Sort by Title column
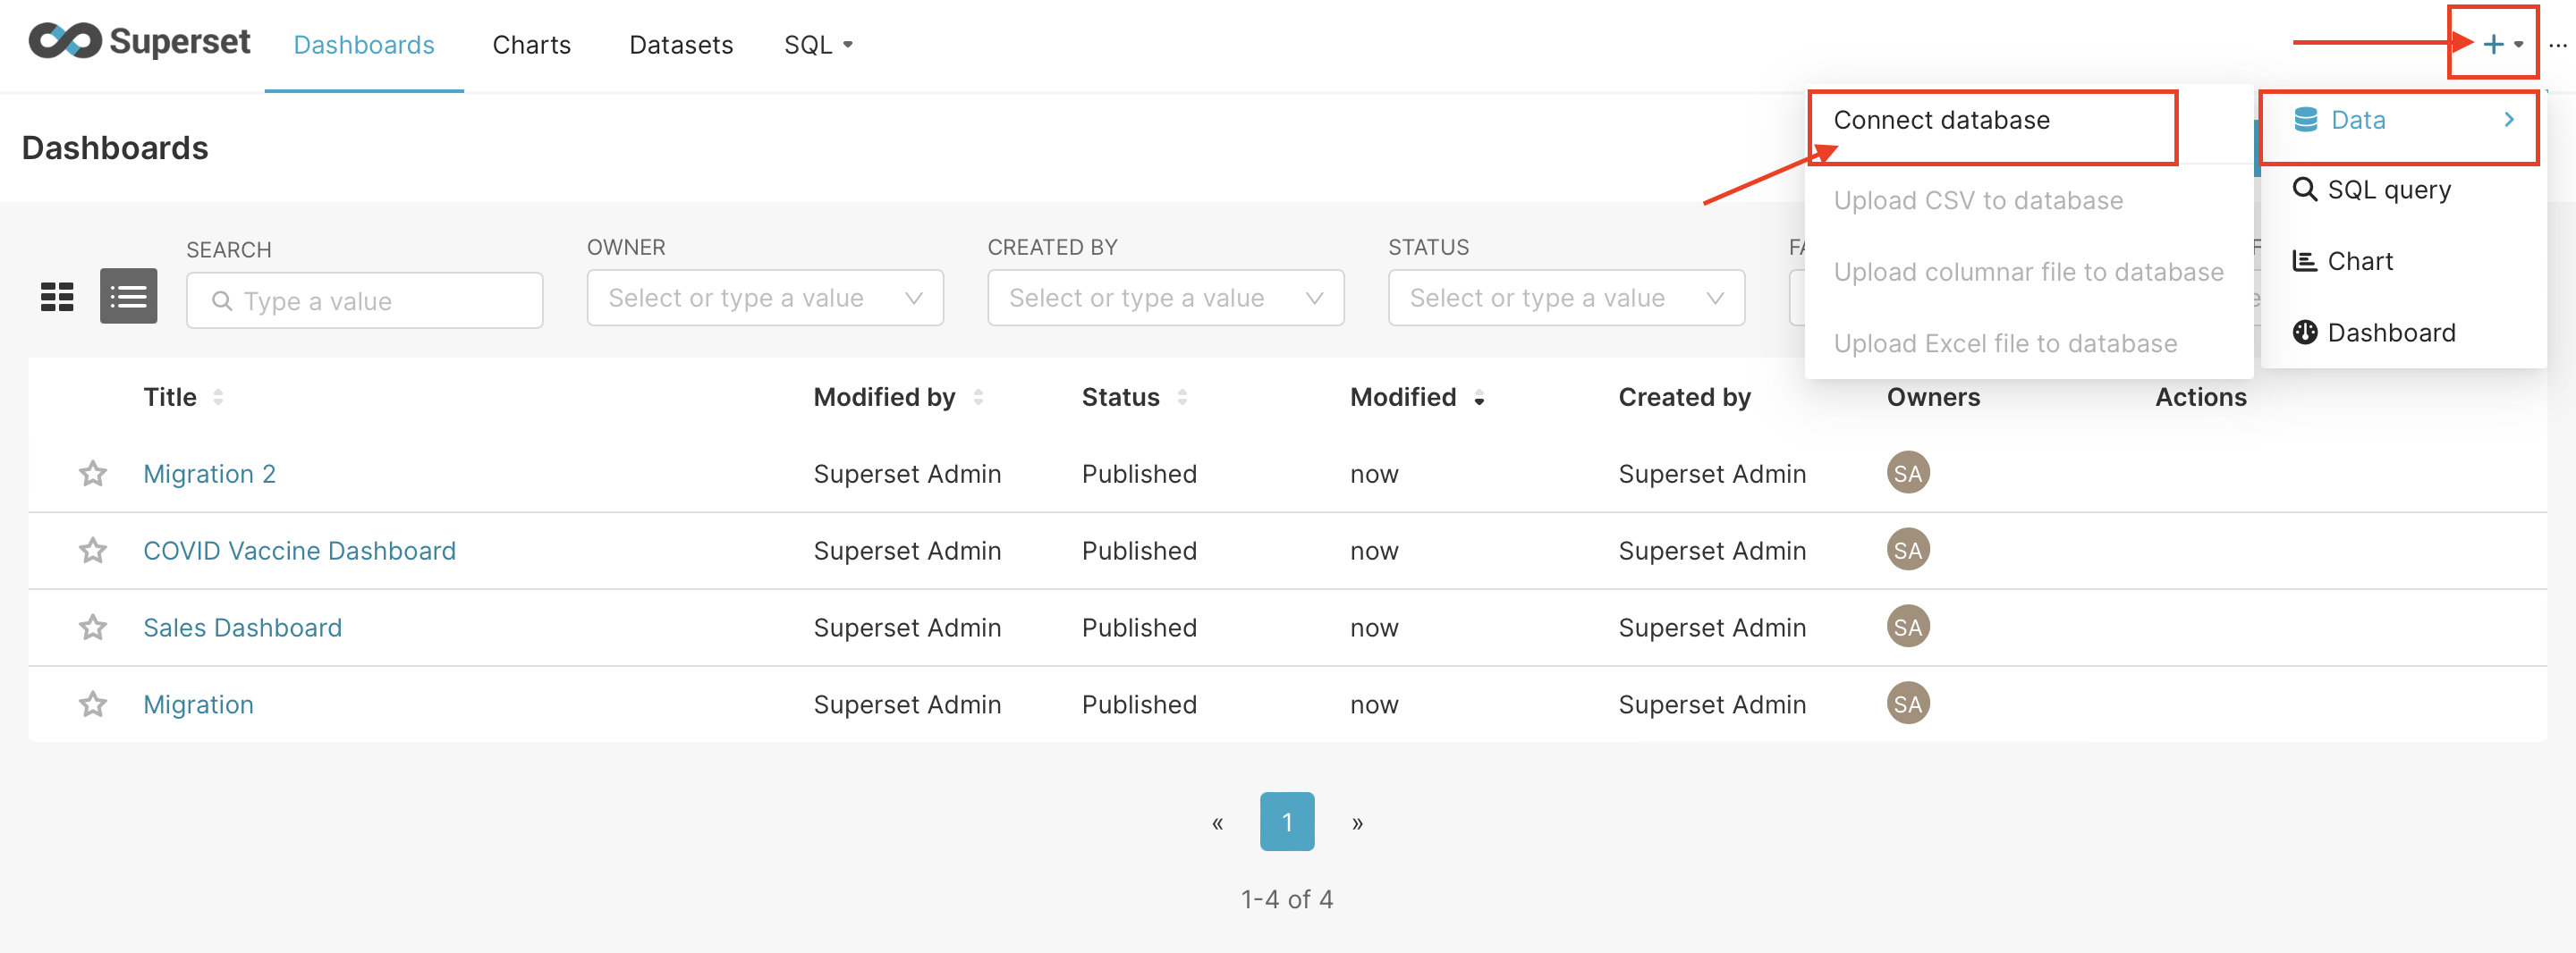2576x953 pixels. click(170, 397)
